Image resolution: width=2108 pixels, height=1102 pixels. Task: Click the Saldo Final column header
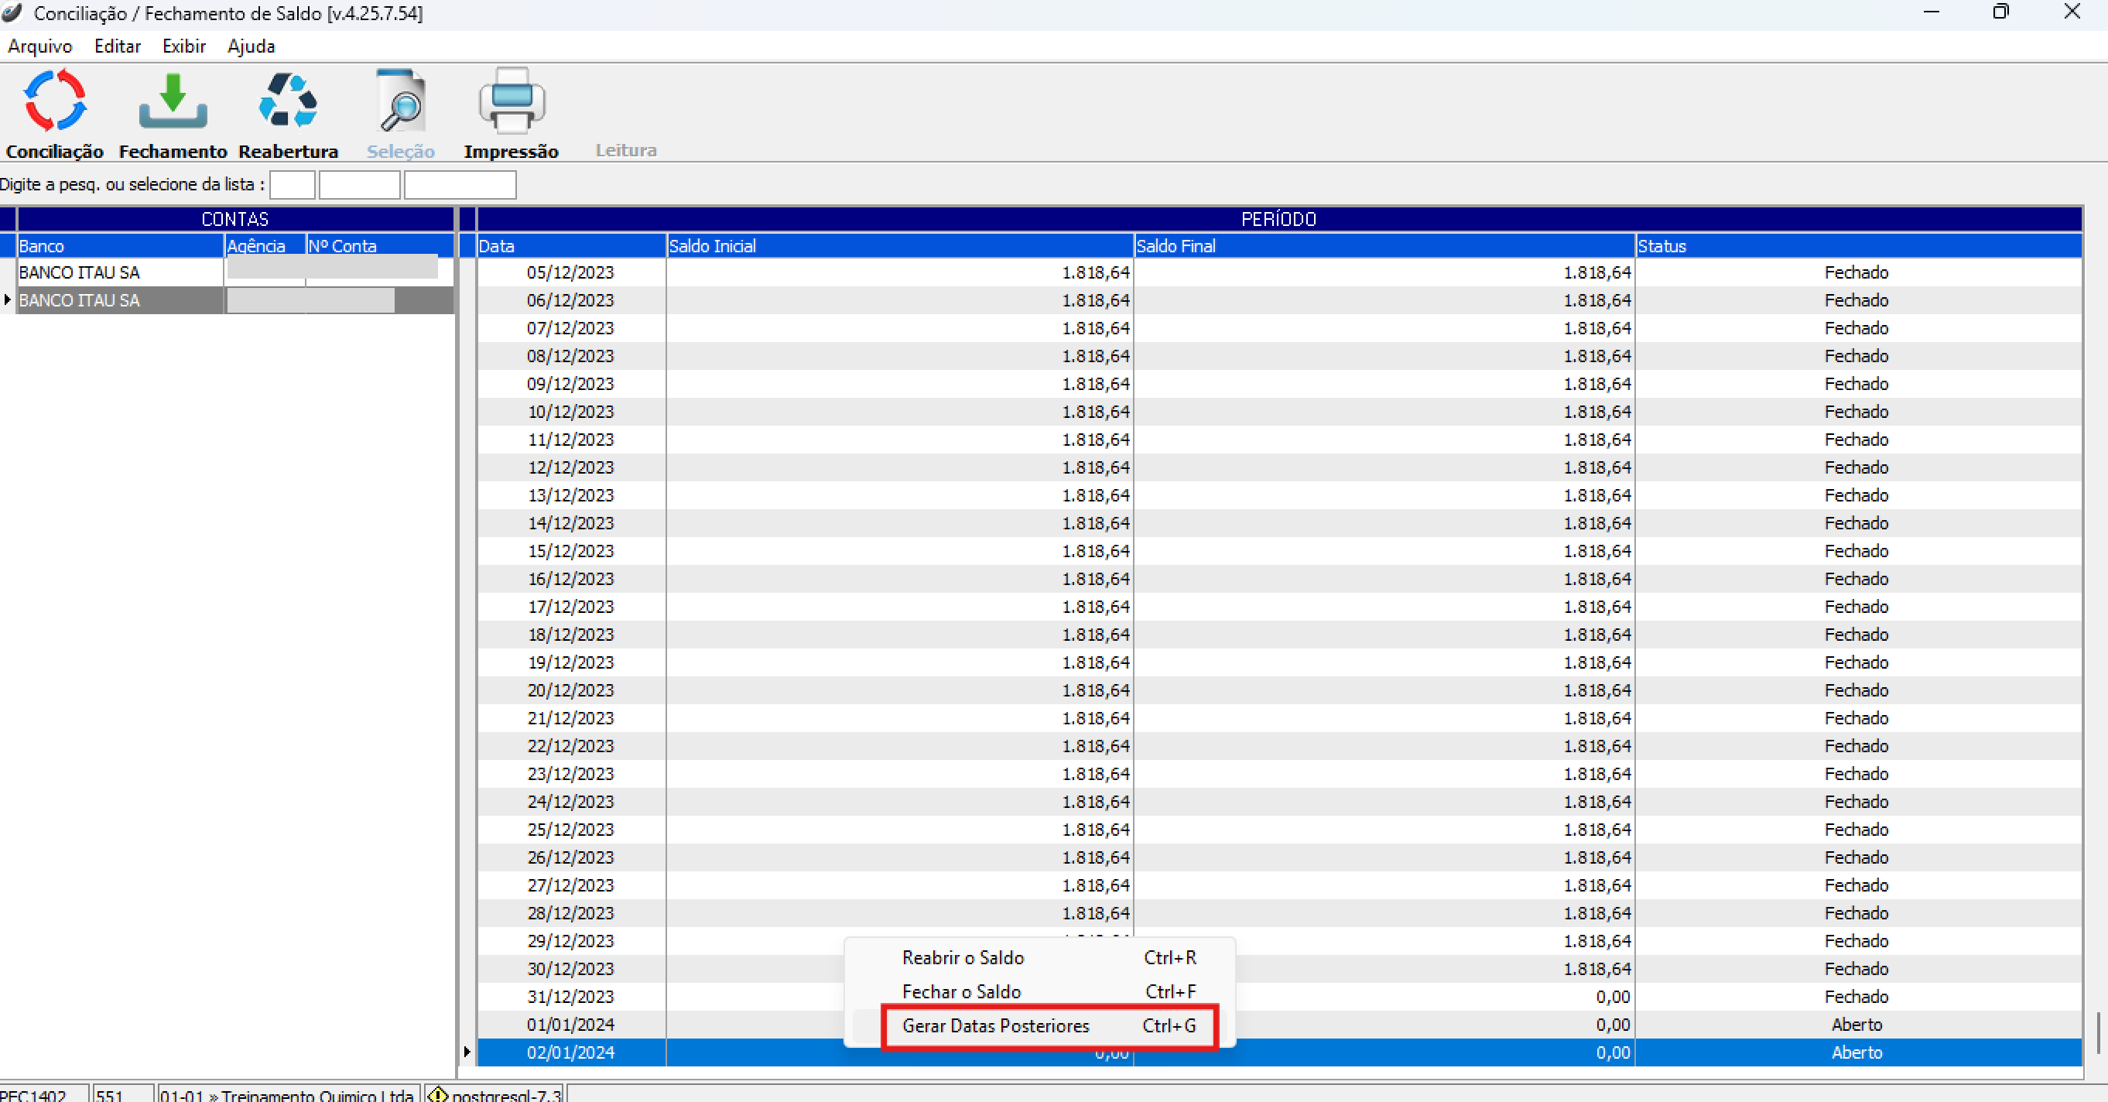click(x=1383, y=245)
